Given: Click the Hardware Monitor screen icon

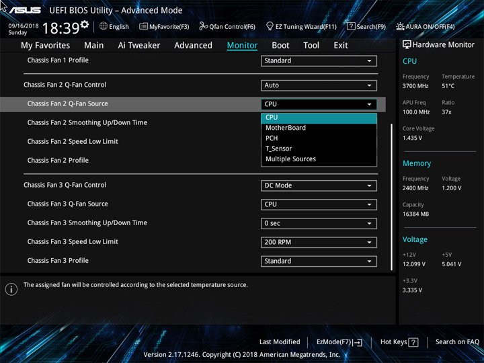Looking at the screenshot, I should click(x=407, y=45).
